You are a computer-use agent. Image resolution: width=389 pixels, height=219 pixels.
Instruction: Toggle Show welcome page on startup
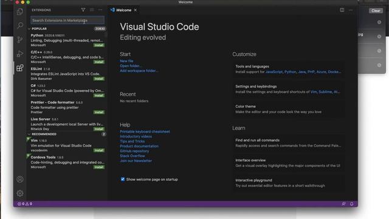tap(123, 179)
